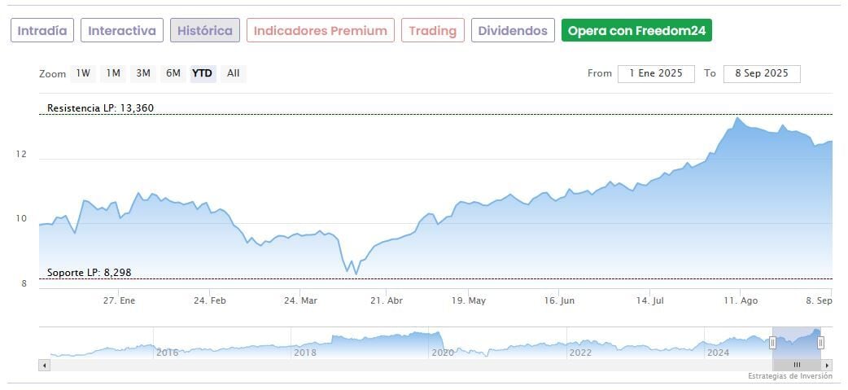Set zoom range to 1M
The height and width of the screenshot is (390, 848).
click(x=113, y=73)
